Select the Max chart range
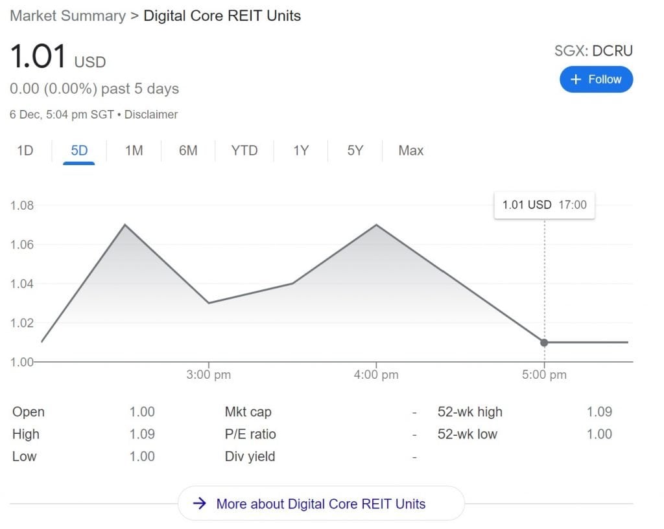Screen dimensions: 664x529 (x=410, y=150)
